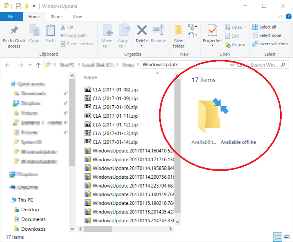Click Select none
Viewport: 293px width, 242px height.
pyautogui.click(x=267, y=35)
